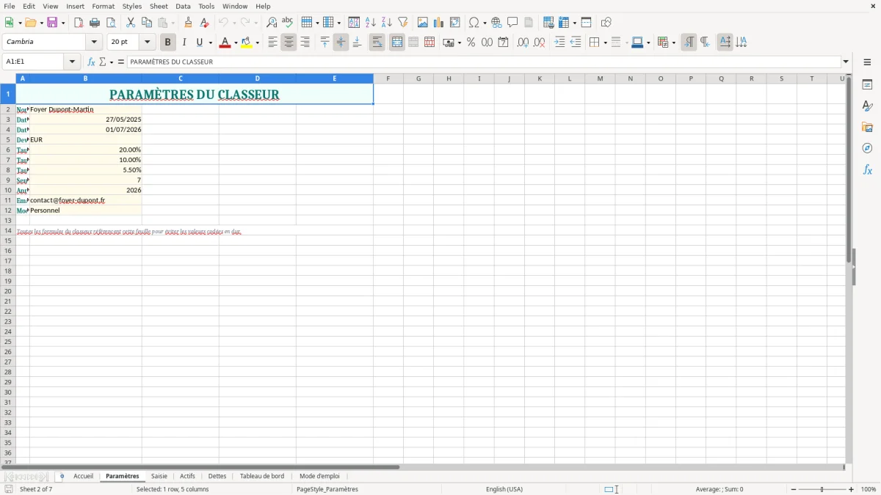
Task: Insert a chart
Action: (x=439, y=23)
